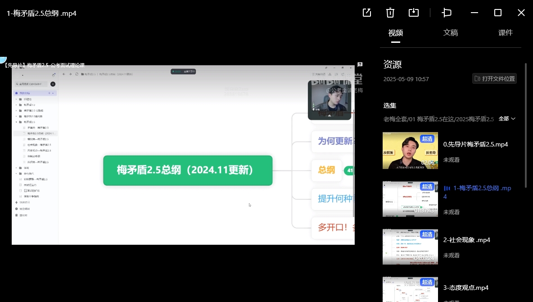Click the 回收站 recycle bin icon in the sidebar

(x=16, y=215)
